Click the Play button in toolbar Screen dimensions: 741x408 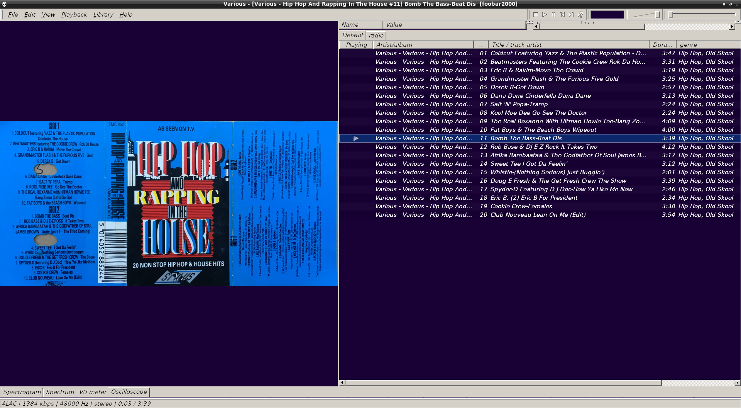[x=545, y=15]
